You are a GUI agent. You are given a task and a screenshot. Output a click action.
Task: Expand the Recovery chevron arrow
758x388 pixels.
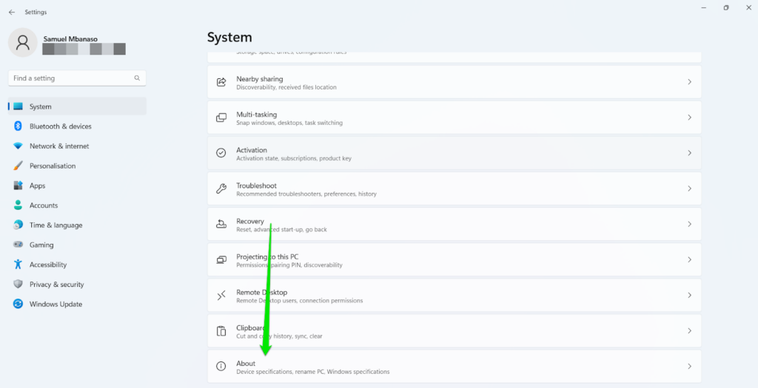pos(689,224)
